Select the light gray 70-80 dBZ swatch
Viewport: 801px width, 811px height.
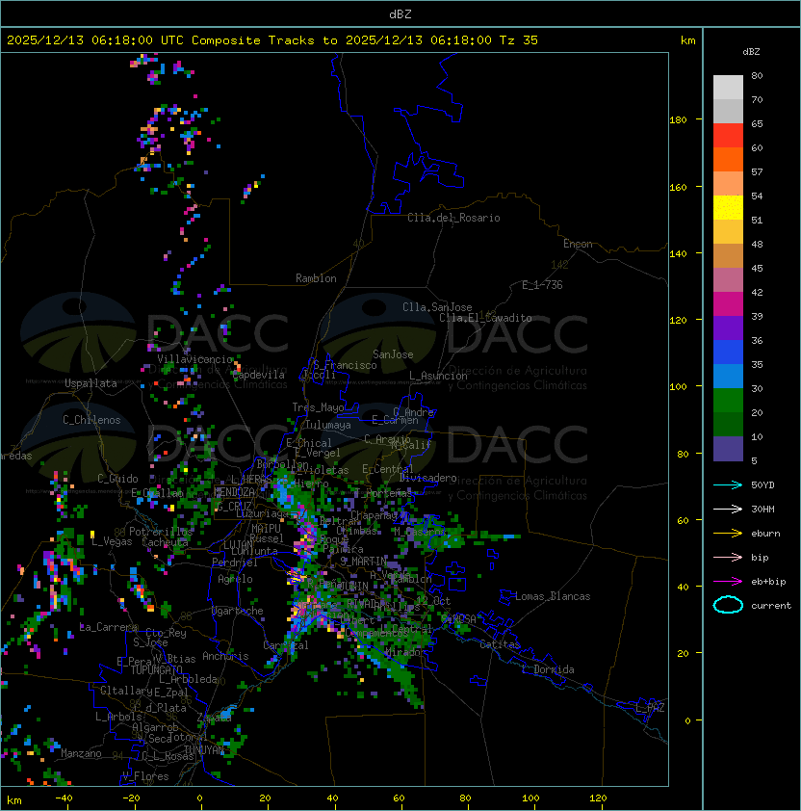[x=728, y=88]
